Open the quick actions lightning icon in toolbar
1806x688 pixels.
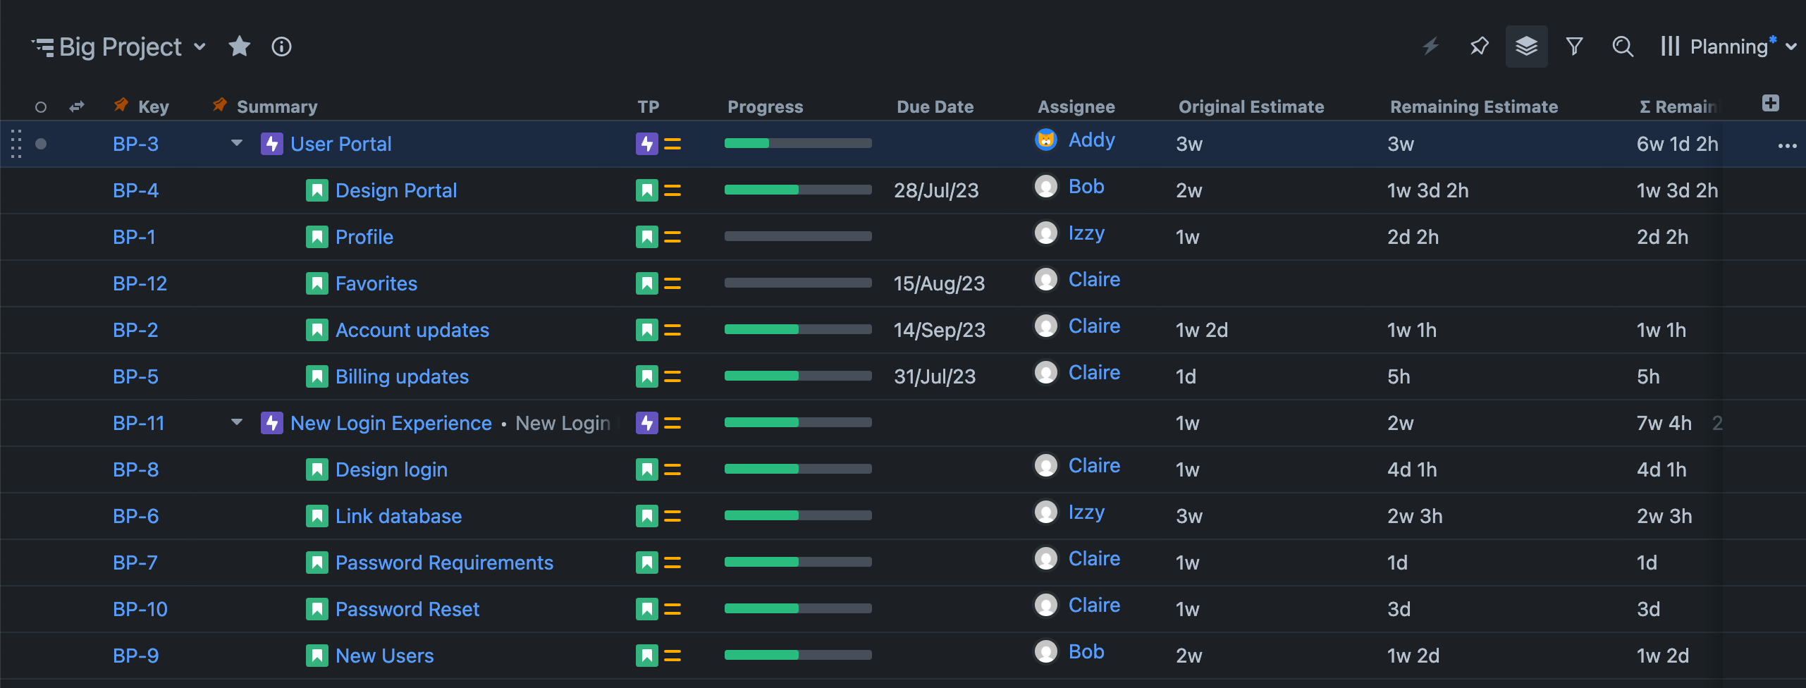point(1430,47)
